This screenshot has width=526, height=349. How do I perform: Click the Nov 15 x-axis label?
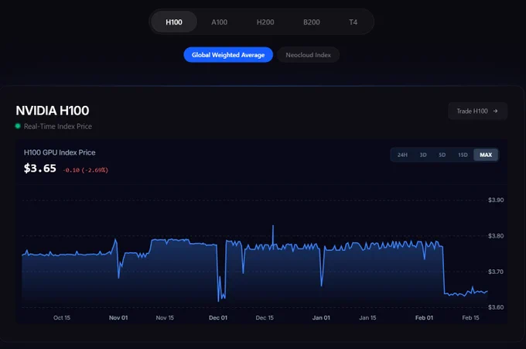165,317
